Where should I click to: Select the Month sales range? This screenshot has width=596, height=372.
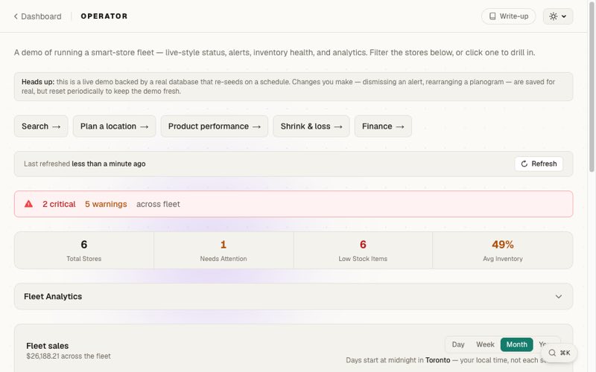516,344
